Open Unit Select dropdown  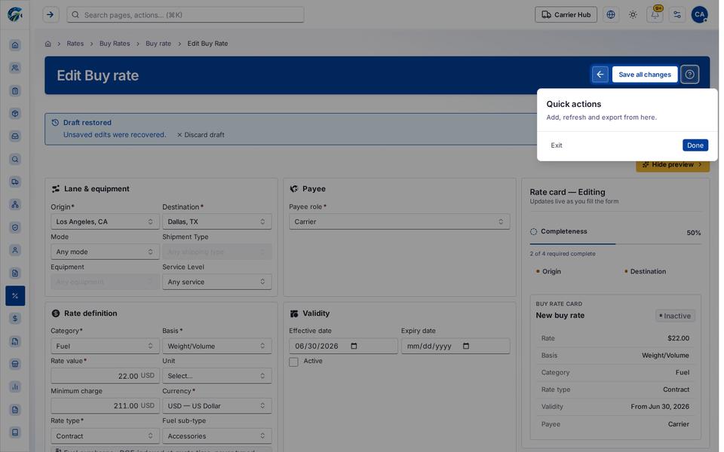(x=216, y=376)
